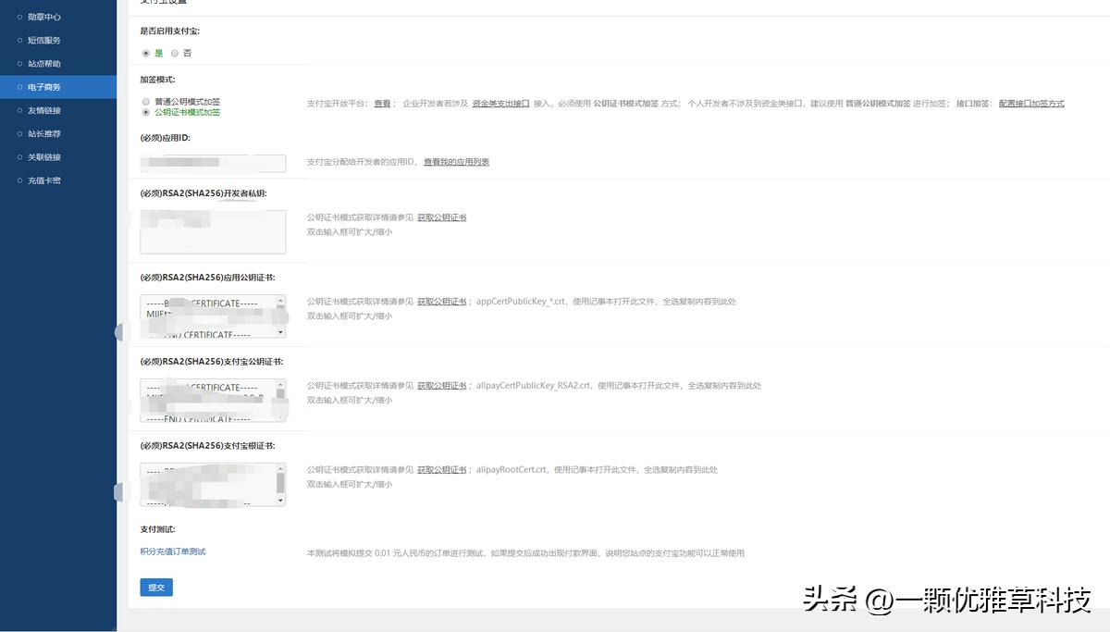Select the 否 radio button

(175, 53)
